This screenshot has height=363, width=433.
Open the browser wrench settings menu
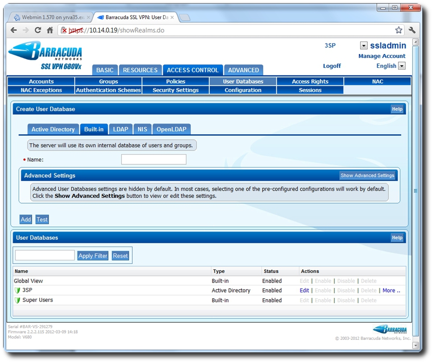412,30
